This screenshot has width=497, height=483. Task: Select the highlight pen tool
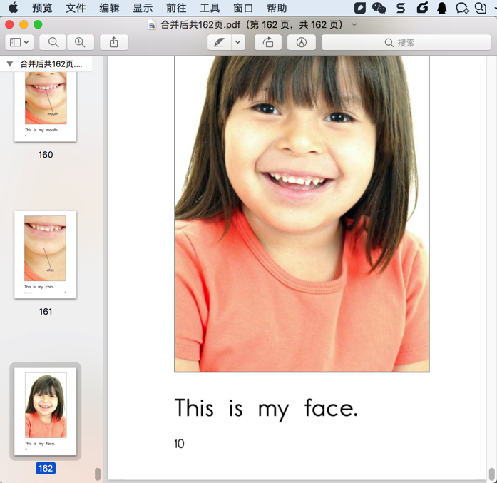tap(220, 43)
